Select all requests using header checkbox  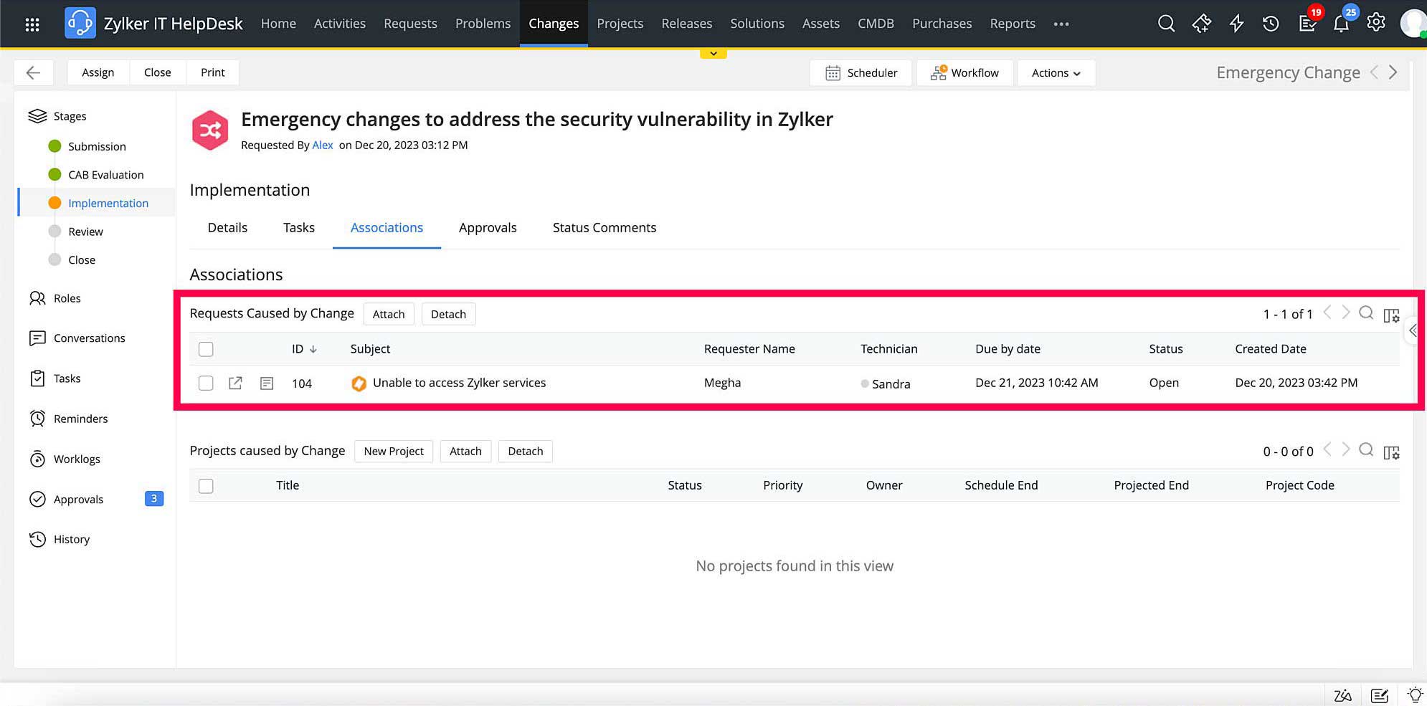coord(206,350)
